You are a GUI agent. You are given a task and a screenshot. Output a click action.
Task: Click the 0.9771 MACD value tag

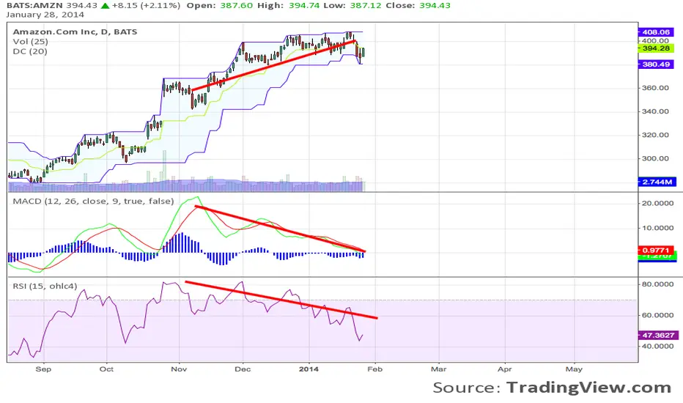pos(656,250)
